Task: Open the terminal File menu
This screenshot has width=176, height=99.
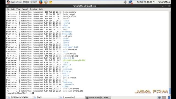Action: 8,9
